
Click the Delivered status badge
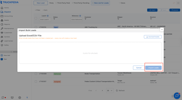[x=57, y=74]
